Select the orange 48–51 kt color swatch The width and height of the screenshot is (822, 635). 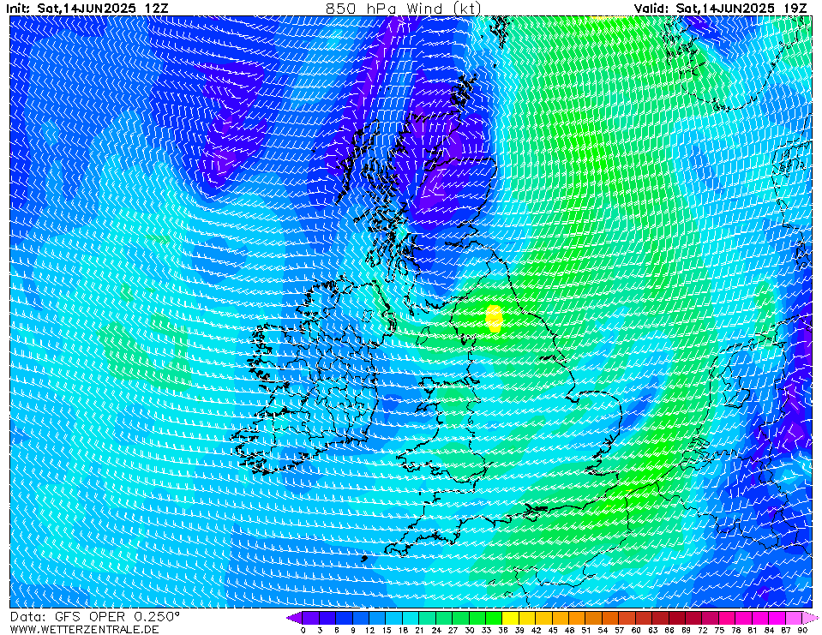point(578,618)
